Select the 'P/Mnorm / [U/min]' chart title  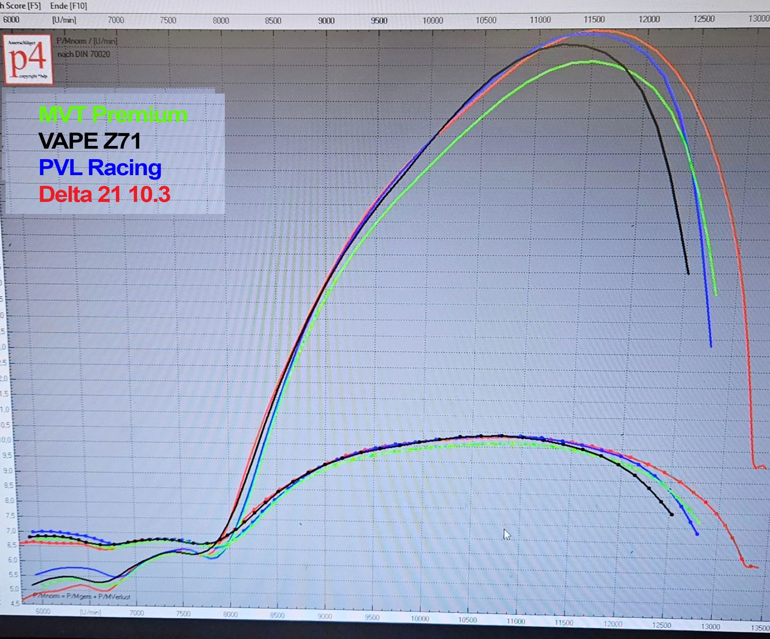86,41
